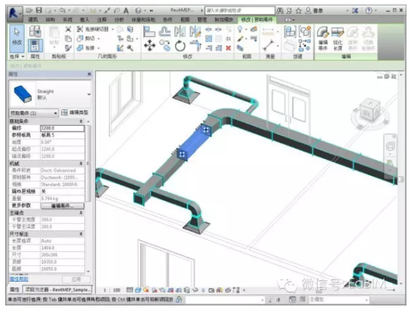Open the 插入 ribbon tab
This screenshot has height=310, width=411.
tap(84, 20)
